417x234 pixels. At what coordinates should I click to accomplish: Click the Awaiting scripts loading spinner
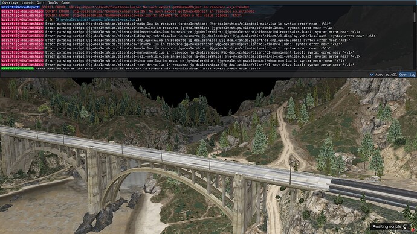(406, 226)
